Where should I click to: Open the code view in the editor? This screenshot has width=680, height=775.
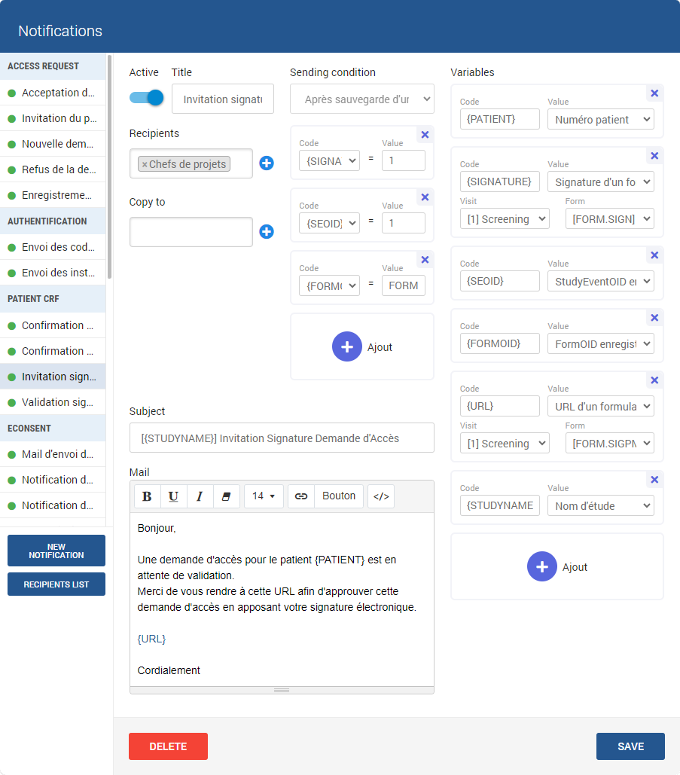(x=381, y=496)
